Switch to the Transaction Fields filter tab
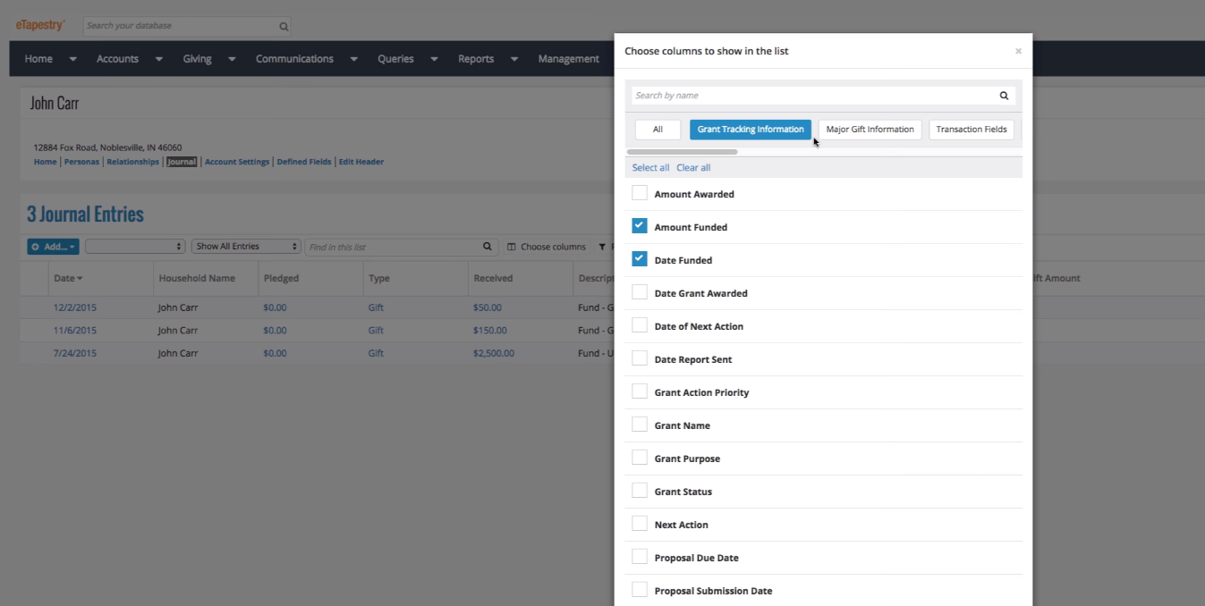This screenshot has height=606, width=1205. pyautogui.click(x=972, y=129)
